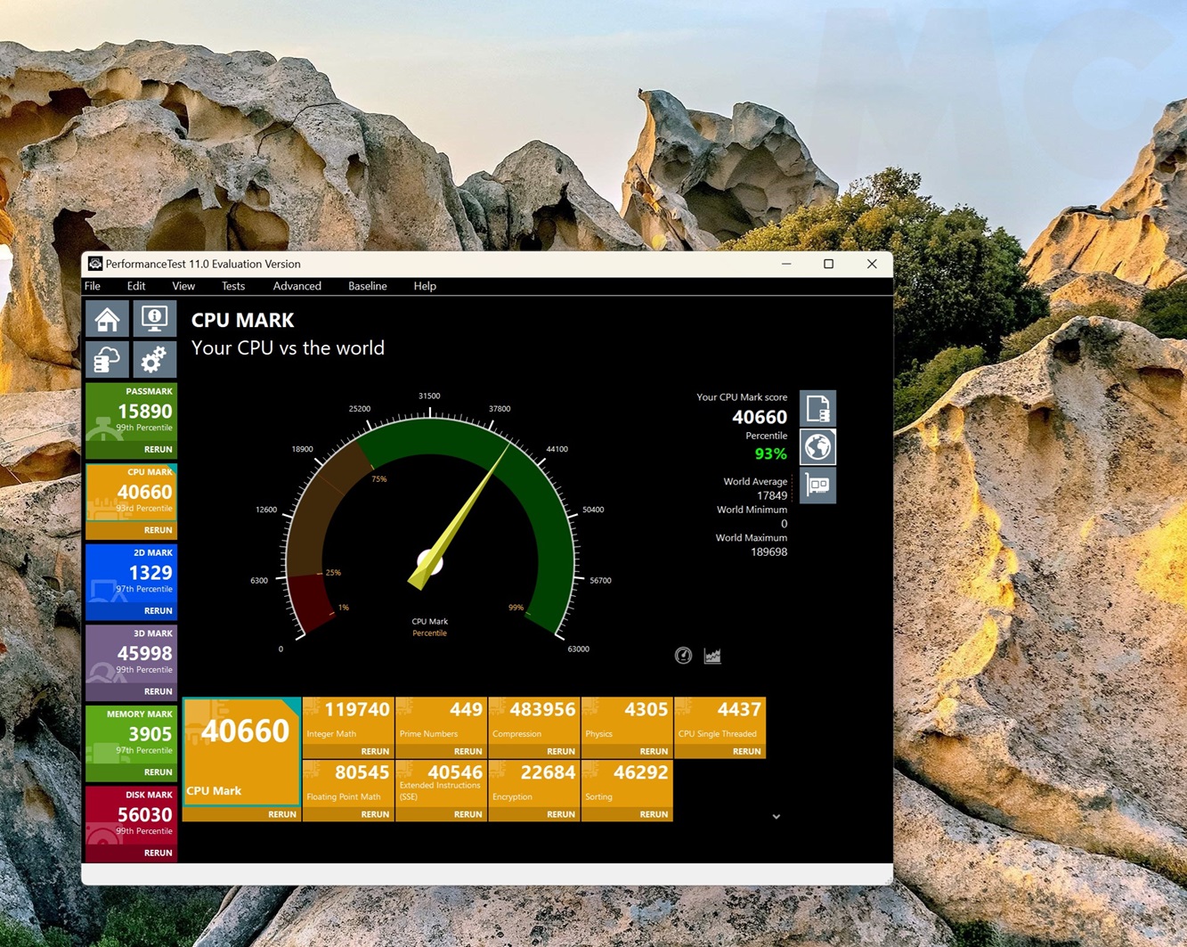The height and width of the screenshot is (947, 1187).
Task: Select the 3D Mark score tile
Action: (132, 655)
